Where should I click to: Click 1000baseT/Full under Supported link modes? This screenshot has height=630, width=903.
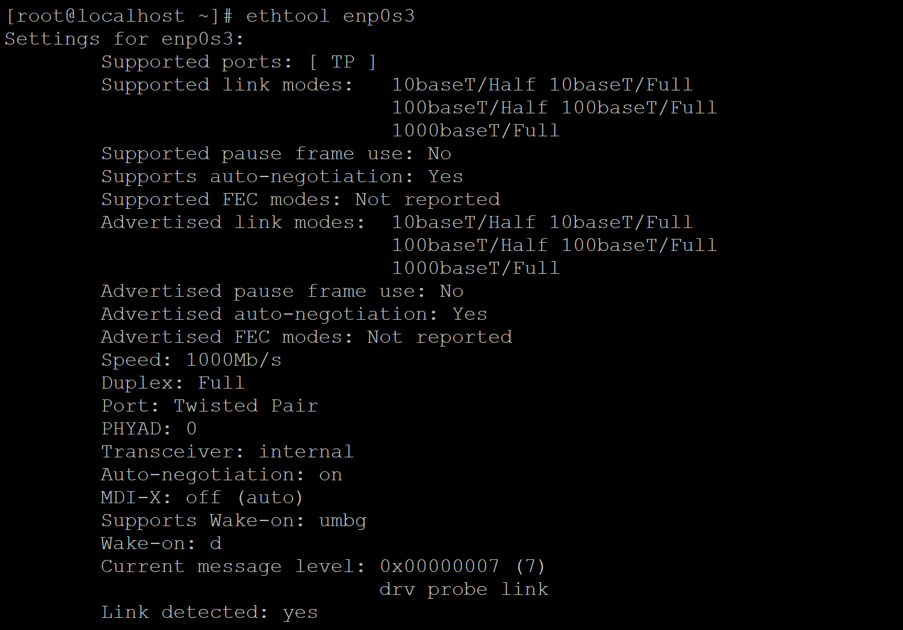(x=475, y=131)
